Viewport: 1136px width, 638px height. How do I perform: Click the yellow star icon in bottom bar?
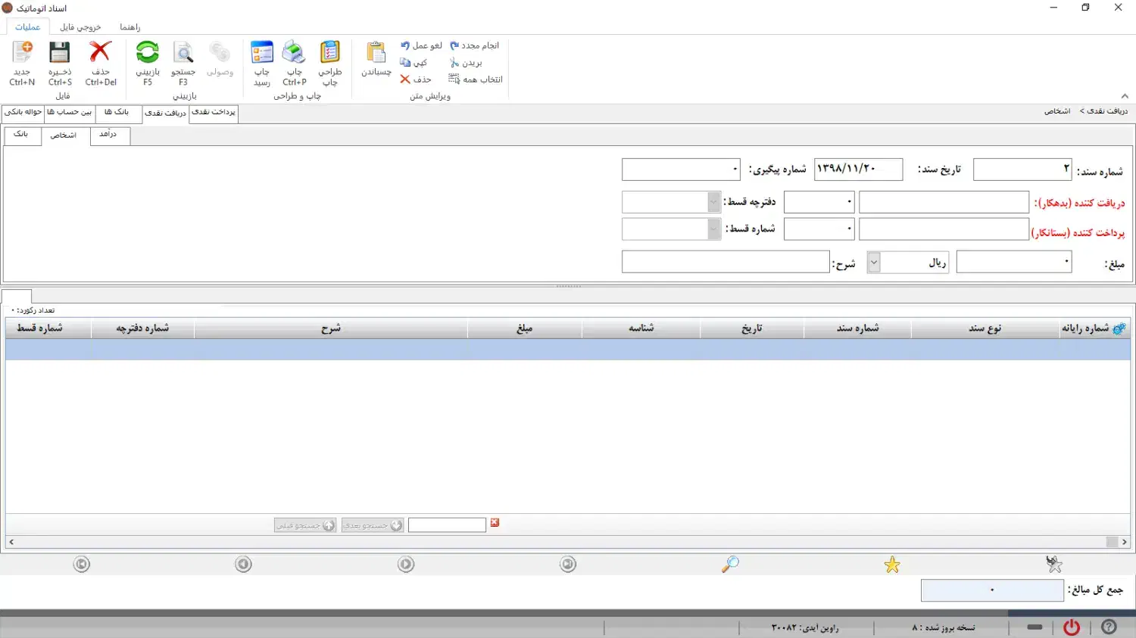tap(892, 565)
